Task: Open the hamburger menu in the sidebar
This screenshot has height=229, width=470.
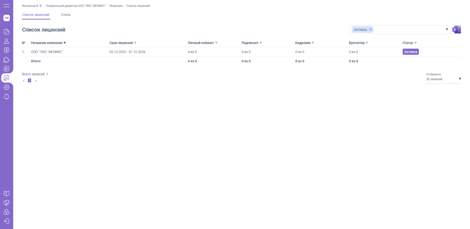Action: pos(6,6)
